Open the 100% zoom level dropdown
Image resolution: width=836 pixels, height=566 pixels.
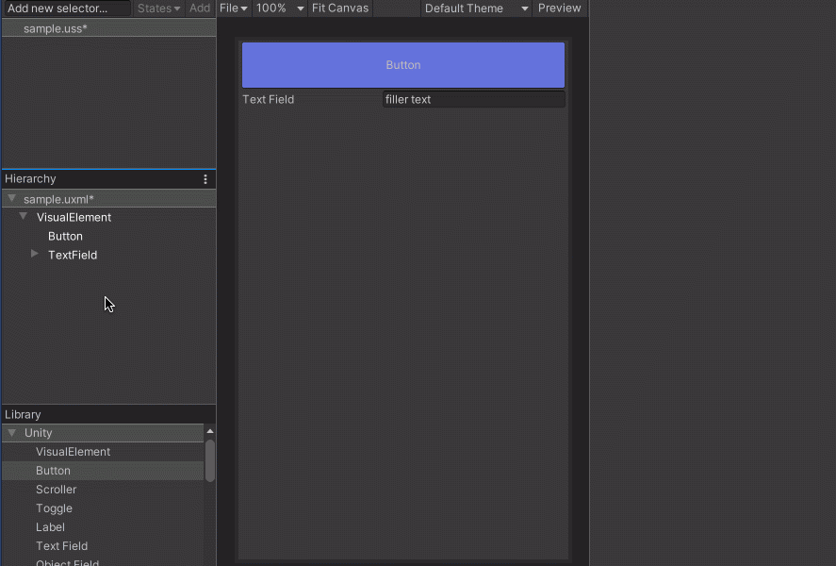coord(280,8)
